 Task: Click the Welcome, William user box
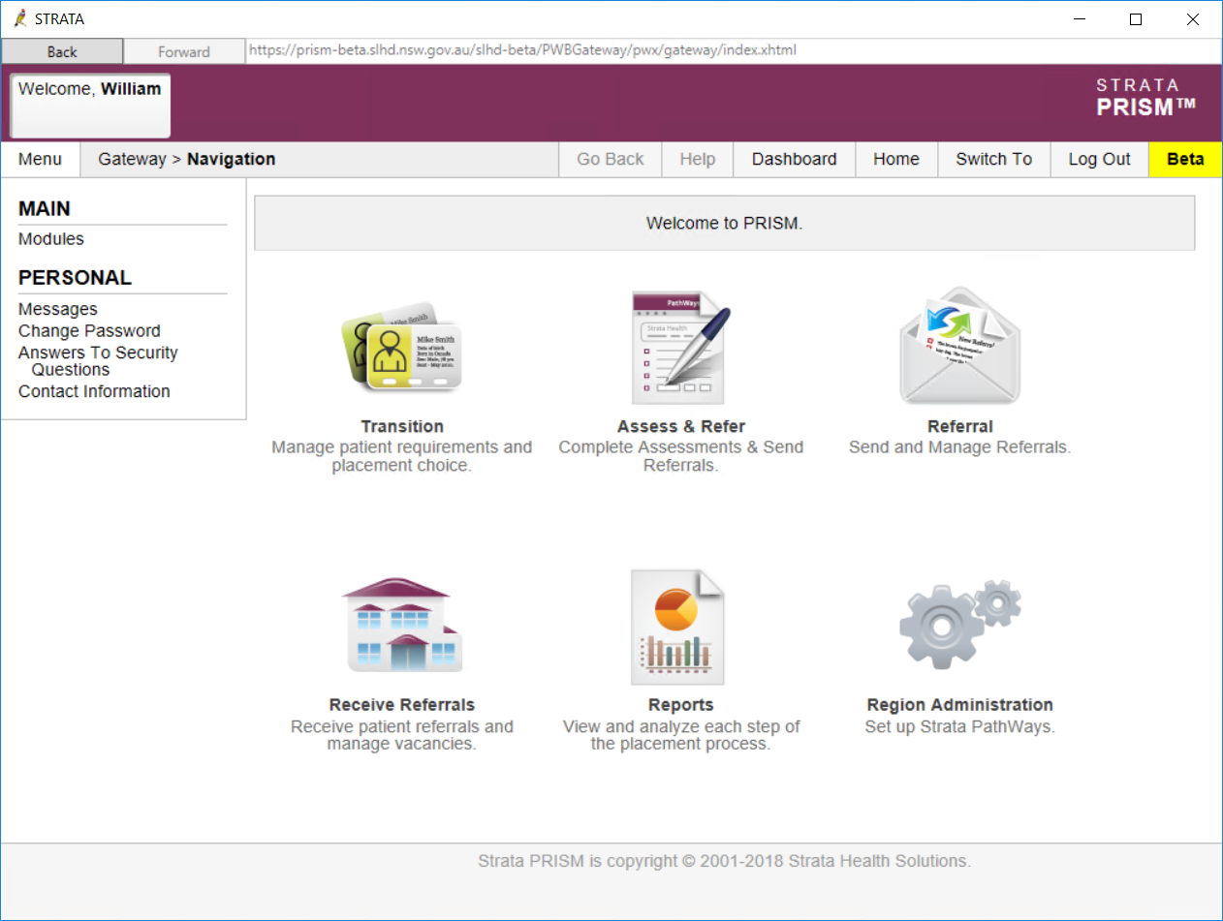pos(90,106)
